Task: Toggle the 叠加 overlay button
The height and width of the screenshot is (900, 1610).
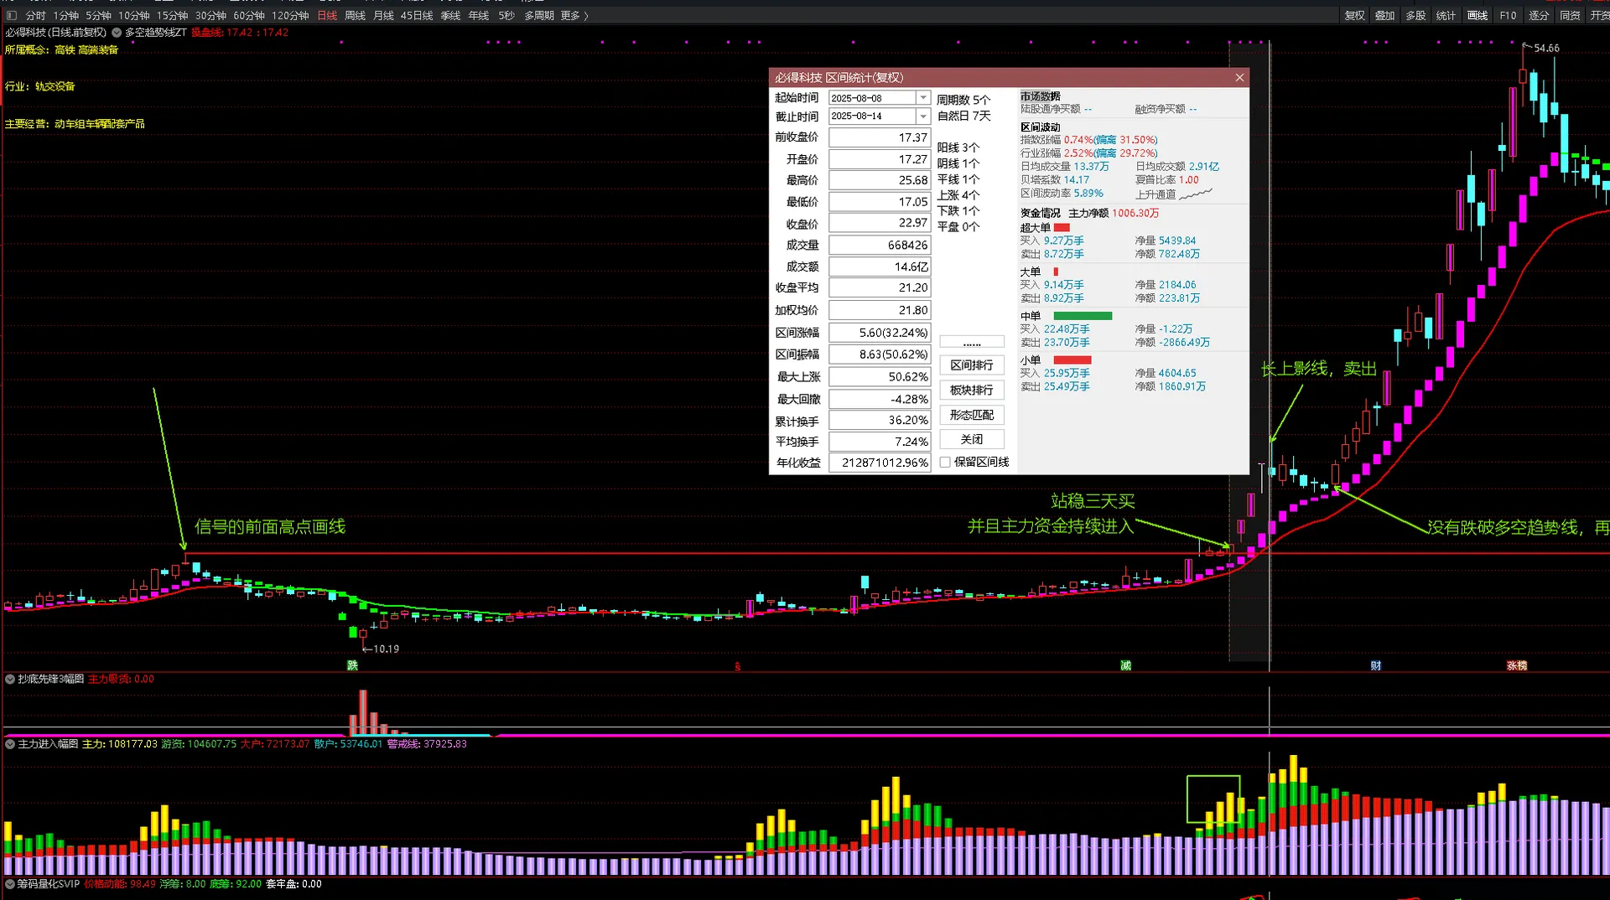Action: click(1384, 15)
